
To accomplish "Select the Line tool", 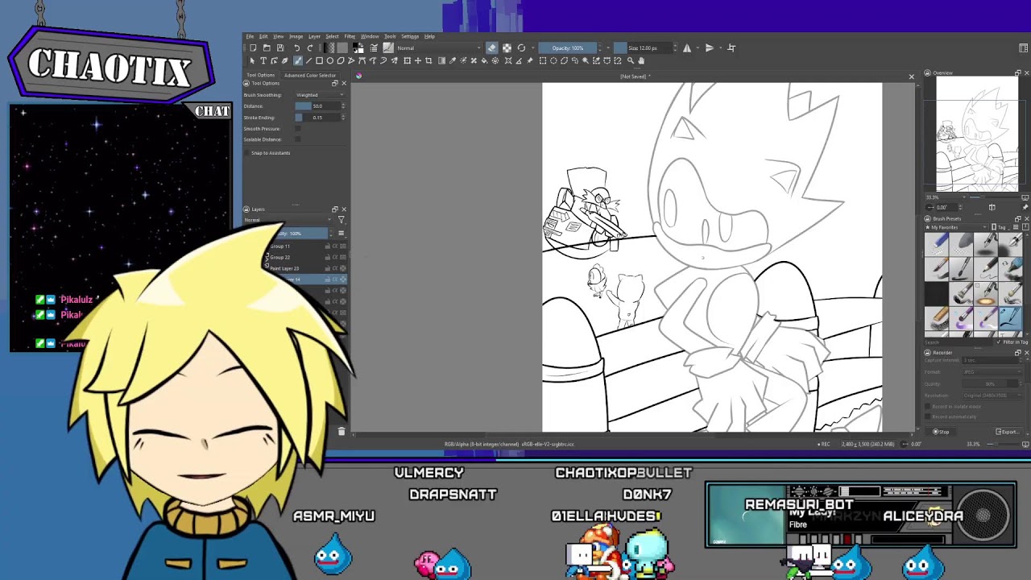I will click(x=308, y=60).
